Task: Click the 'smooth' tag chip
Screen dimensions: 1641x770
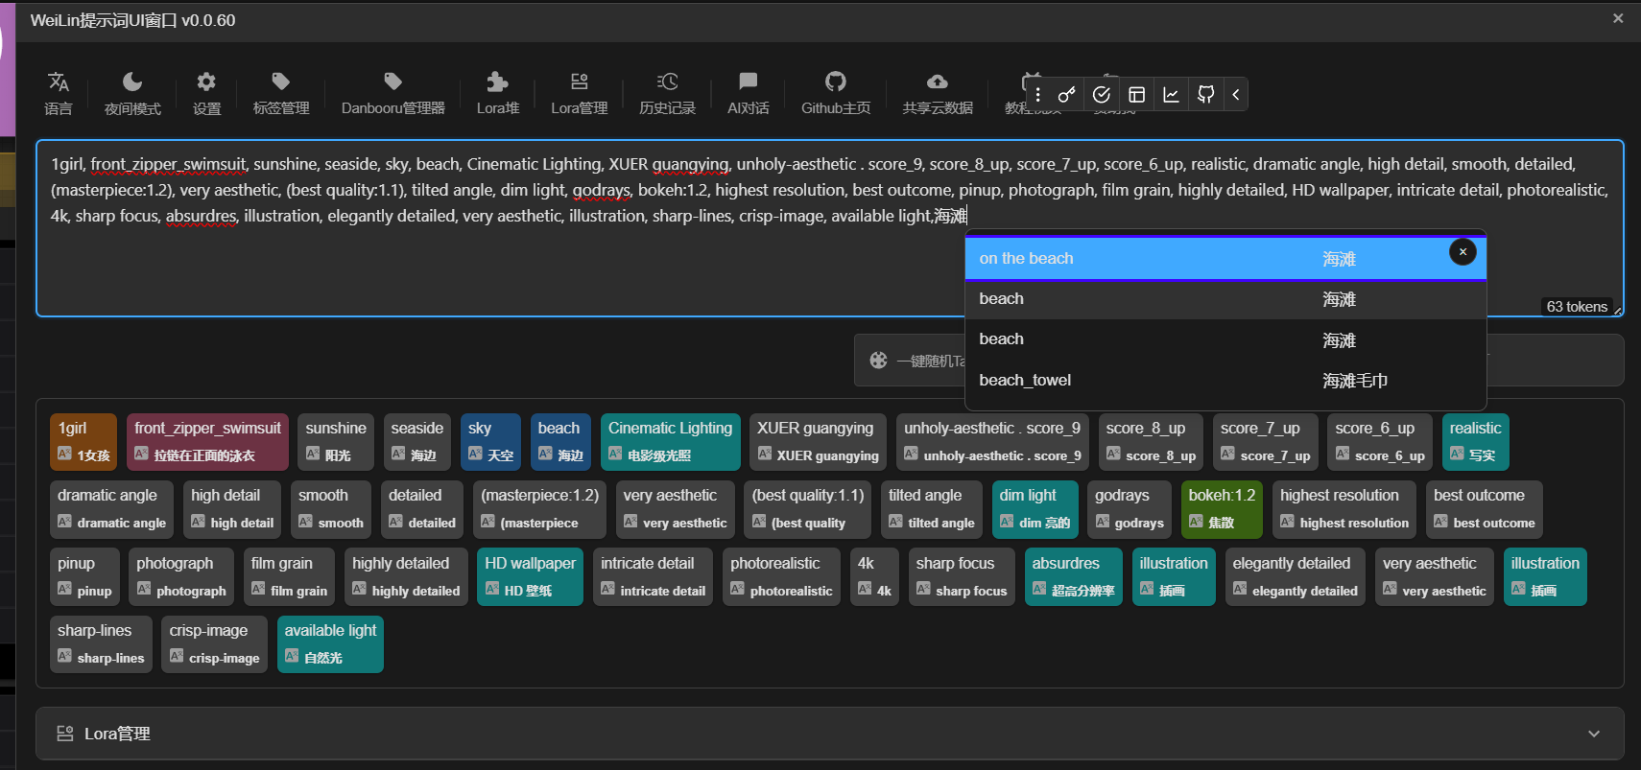Action: pos(331,509)
